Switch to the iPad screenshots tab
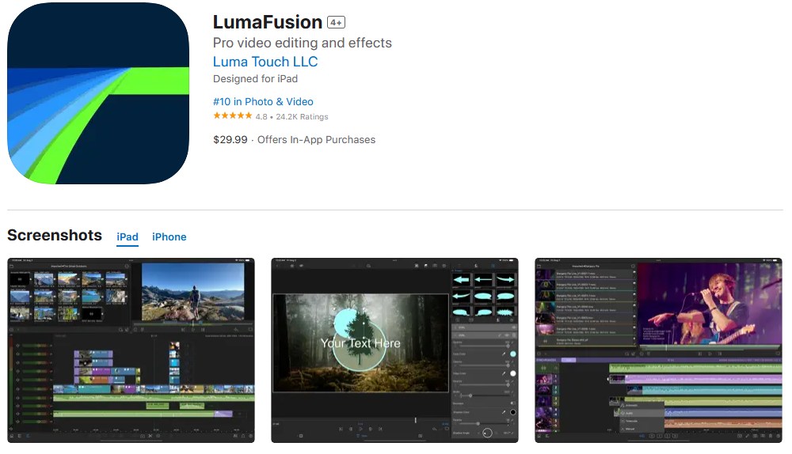792x454 pixels. (x=128, y=236)
